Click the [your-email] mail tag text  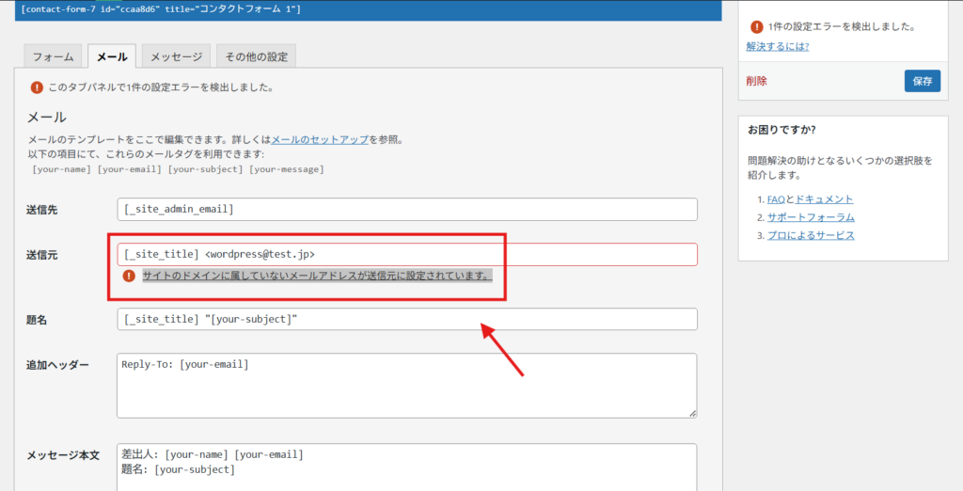[130, 169]
